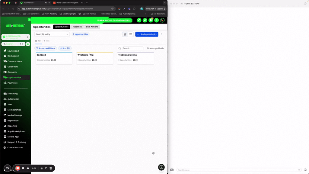The width and height of the screenshot is (309, 174).
Task: Click the phone icon in the green top bar
Action: pyautogui.click(x=139, y=20)
